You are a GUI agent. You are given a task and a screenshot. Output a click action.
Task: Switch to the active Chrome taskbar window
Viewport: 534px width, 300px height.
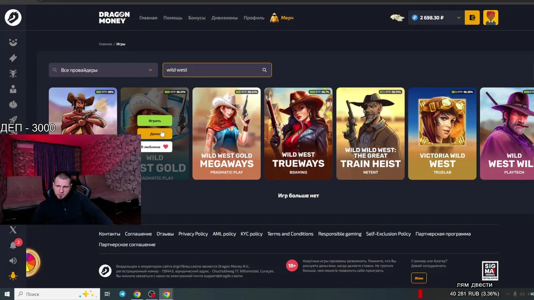click(166, 294)
